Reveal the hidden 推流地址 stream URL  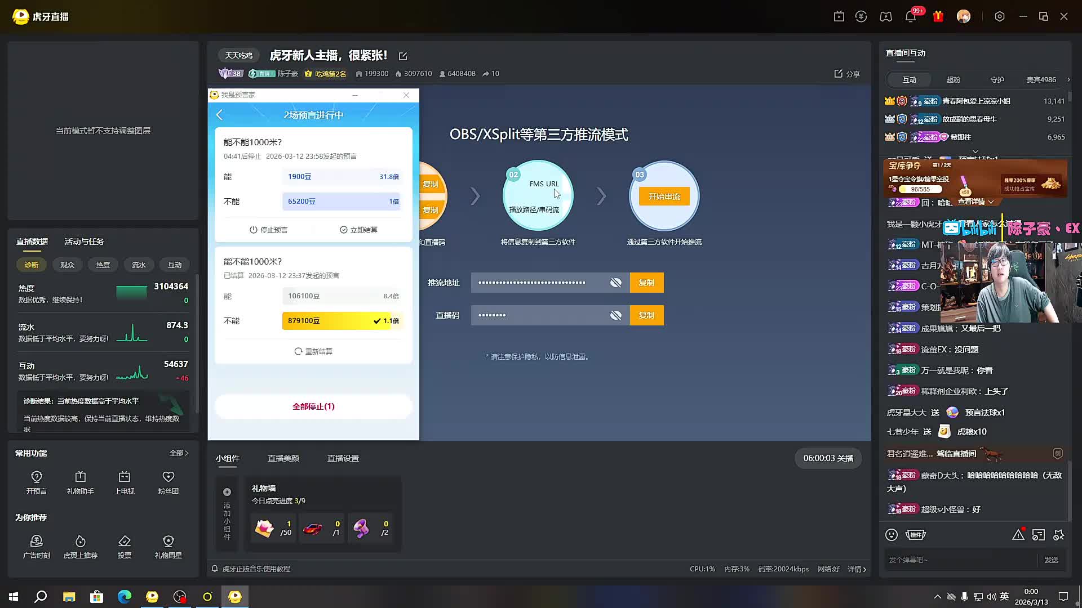616,283
